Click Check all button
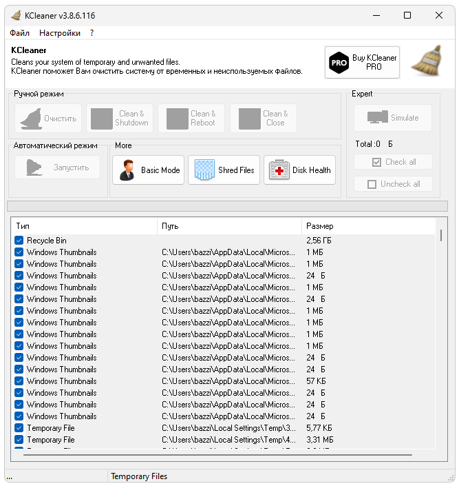This screenshot has height=486, width=459. pos(393,162)
